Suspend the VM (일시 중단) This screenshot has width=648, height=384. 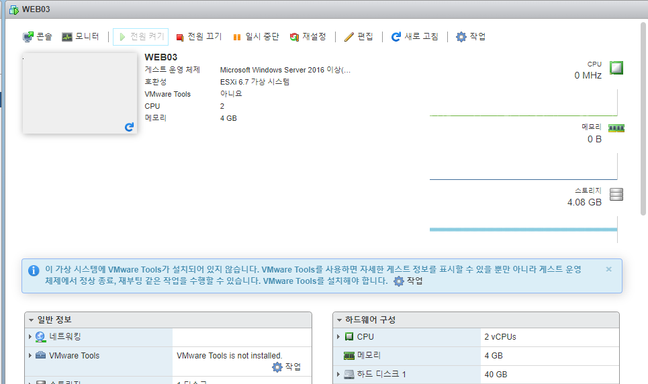[257, 37]
